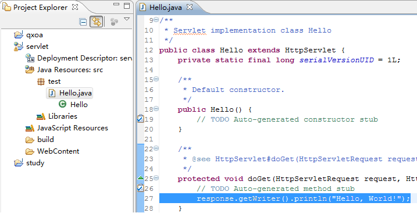Viewport: 417px width, 213px height.
Task: Close the Hello.java editor tab
Action: [190, 7]
